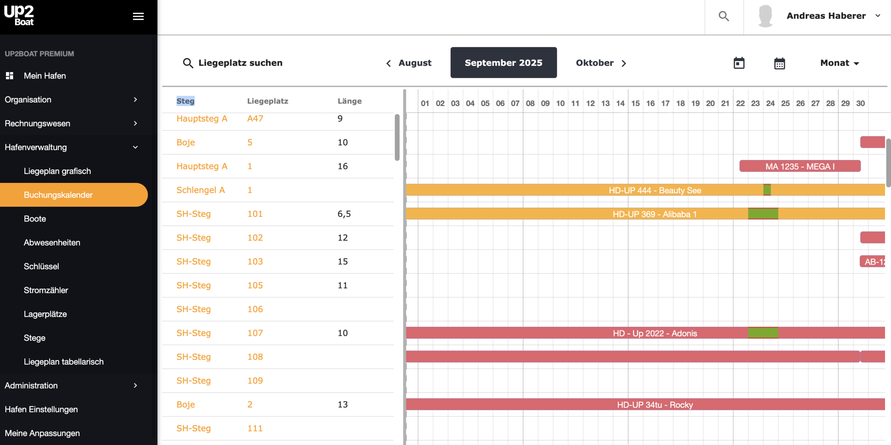Screen dimensions: 891x445
Task: Click the Liegeplatz suchen search field
Action: (x=240, y=63)
